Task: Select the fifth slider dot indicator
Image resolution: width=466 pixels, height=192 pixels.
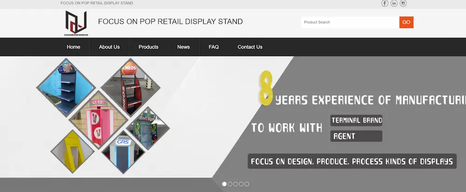Action: pos(247,184)
